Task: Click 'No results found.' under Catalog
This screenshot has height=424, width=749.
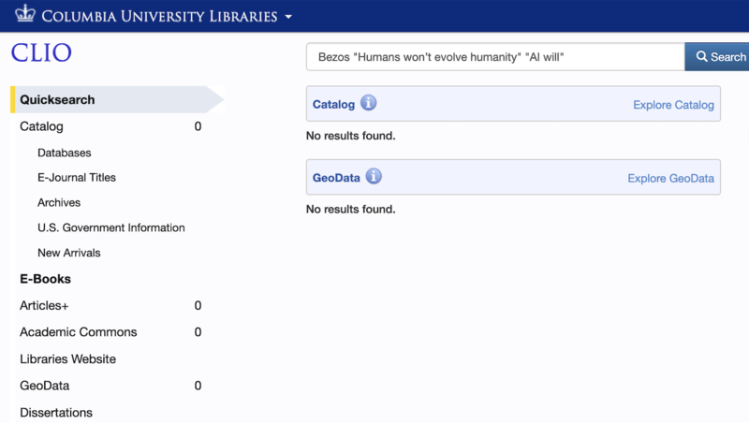Action: point(350,136)
